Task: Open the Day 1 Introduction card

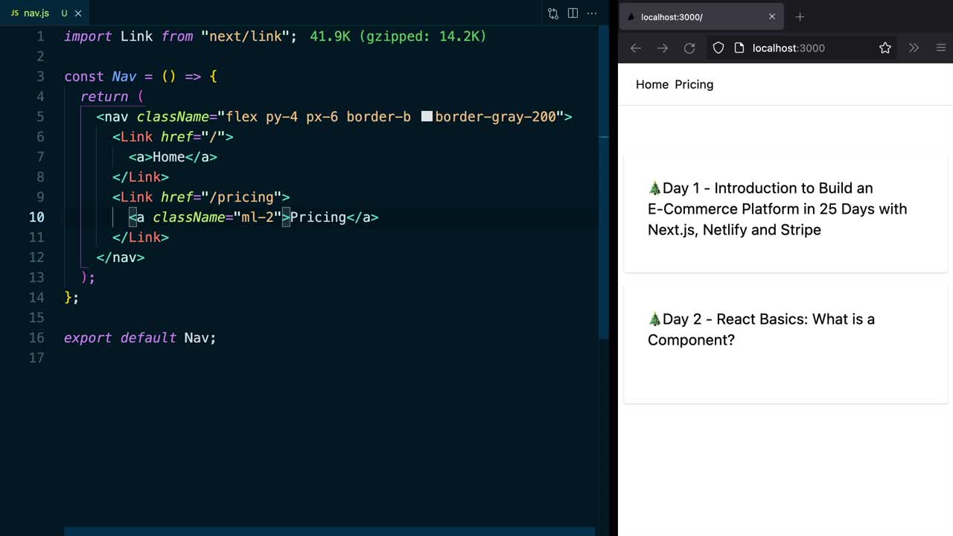Action: point(785,209)
